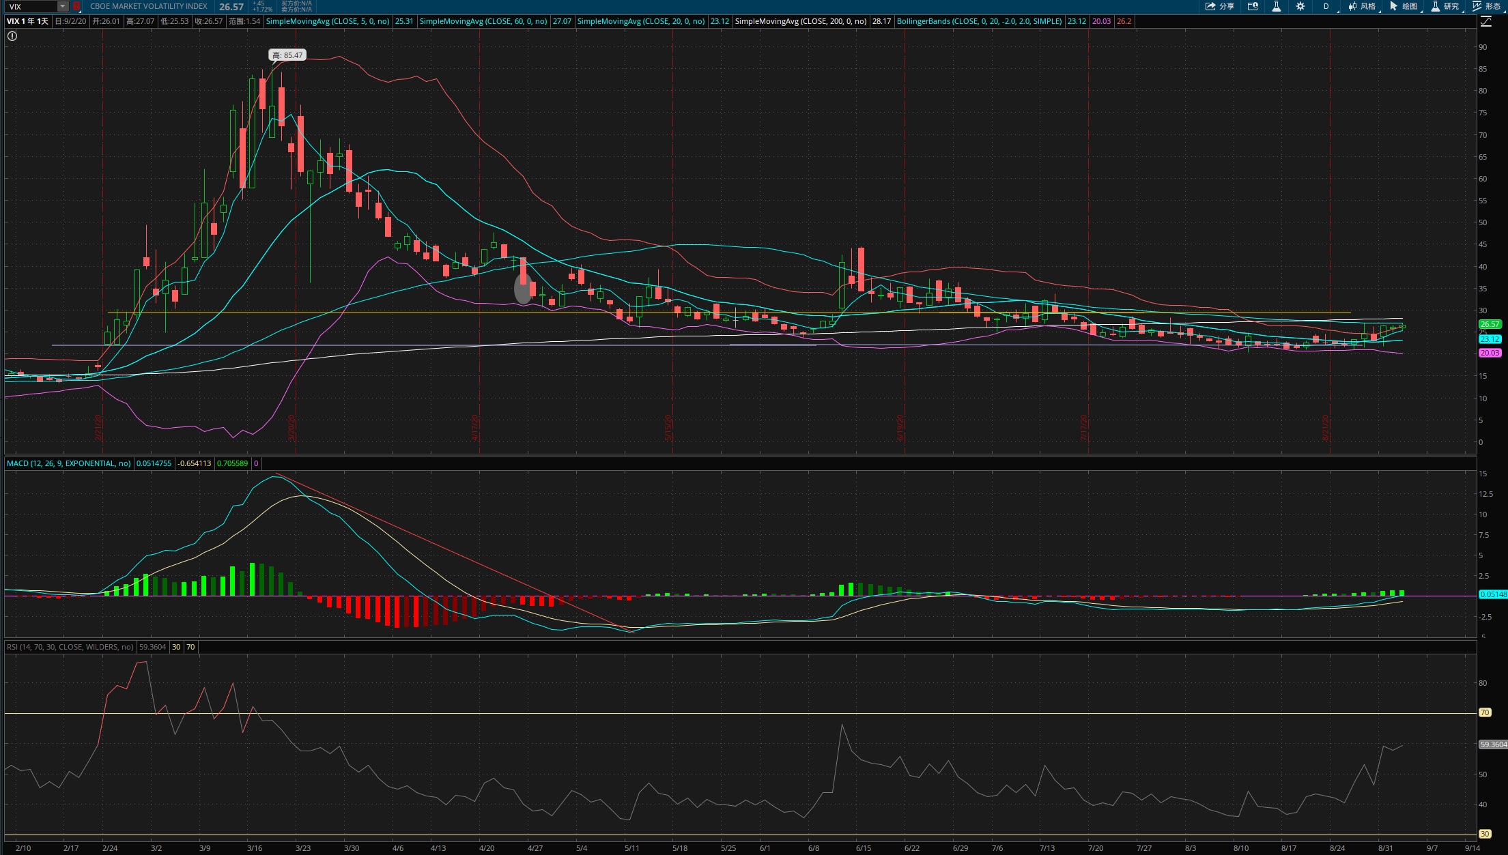This screenshot has width=1508, height=855.
Task: Select SimpleMovingAvg (CLOSE, 20, 0, no) label
Action: click(x=641, y=21)
